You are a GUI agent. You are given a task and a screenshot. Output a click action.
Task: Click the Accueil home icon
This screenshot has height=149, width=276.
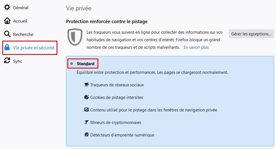(7, 21)
